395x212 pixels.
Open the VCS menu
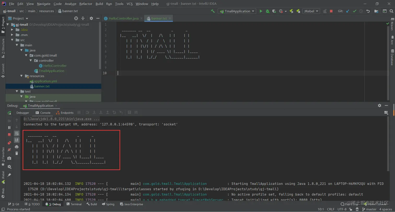[x=130, y=4]
